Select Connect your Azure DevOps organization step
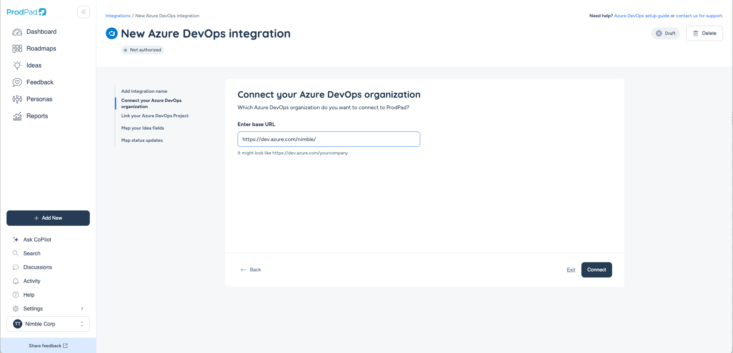The width and height of the screenshot is (733, 353). click(152, 103)
